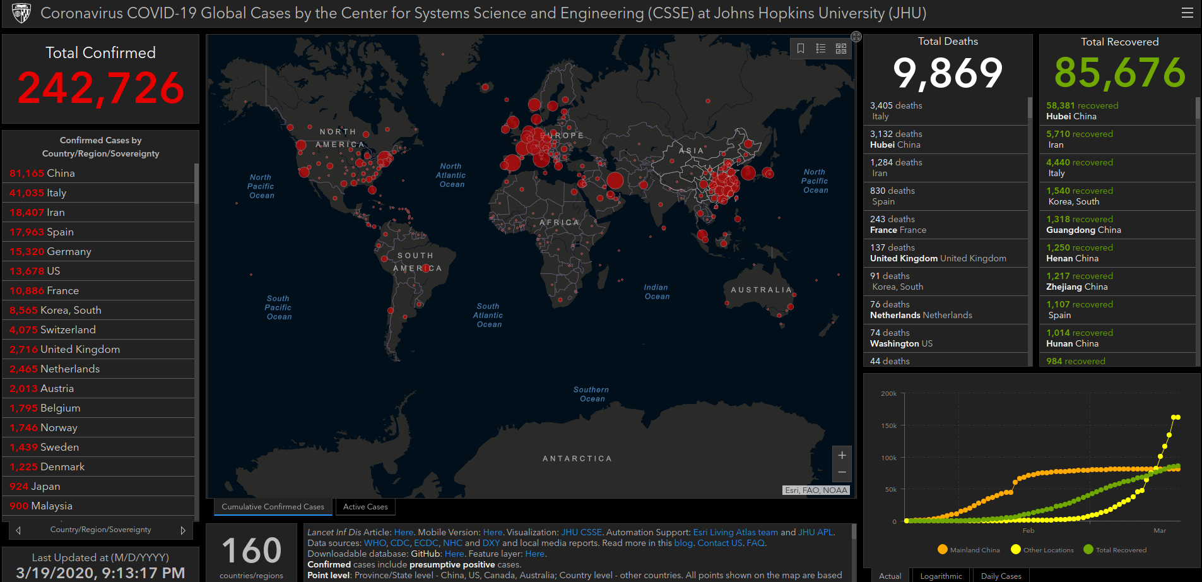Select the 3,132 deaths Hubei China entry
1202x582 pixels.
click(945, 139)
